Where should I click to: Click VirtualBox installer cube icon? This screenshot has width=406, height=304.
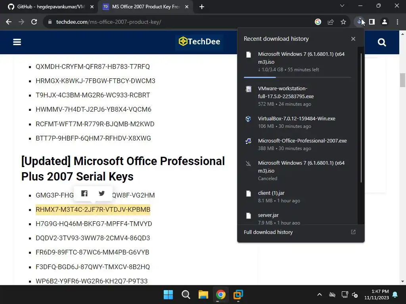[x=248, y=119]
